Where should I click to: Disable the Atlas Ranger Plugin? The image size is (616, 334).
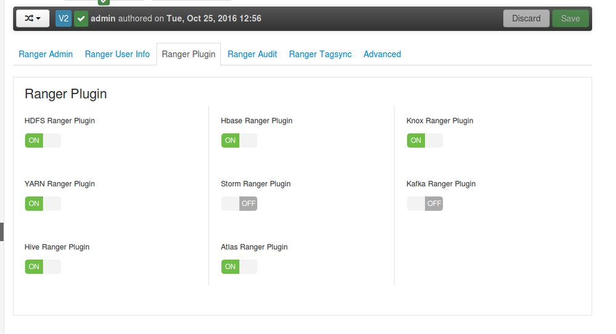(239, 266)
